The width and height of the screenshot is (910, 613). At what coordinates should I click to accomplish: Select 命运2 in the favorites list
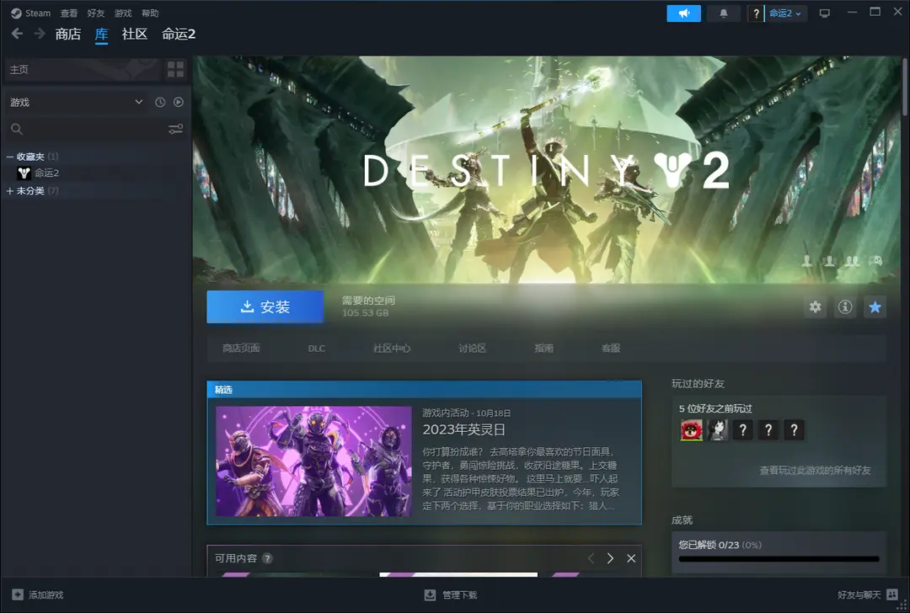[x=46, y=173]
